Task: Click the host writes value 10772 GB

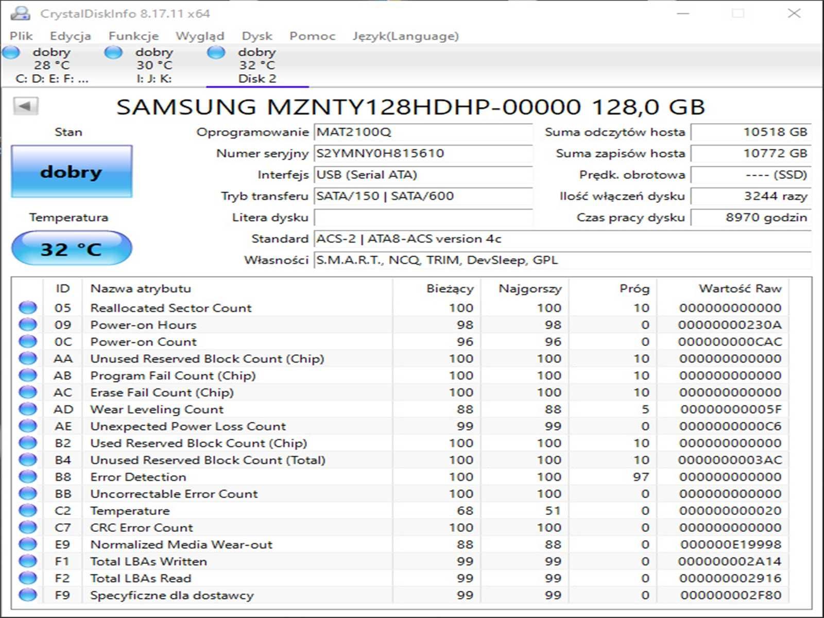Action: pyautogui.click(x=751, y=153)
